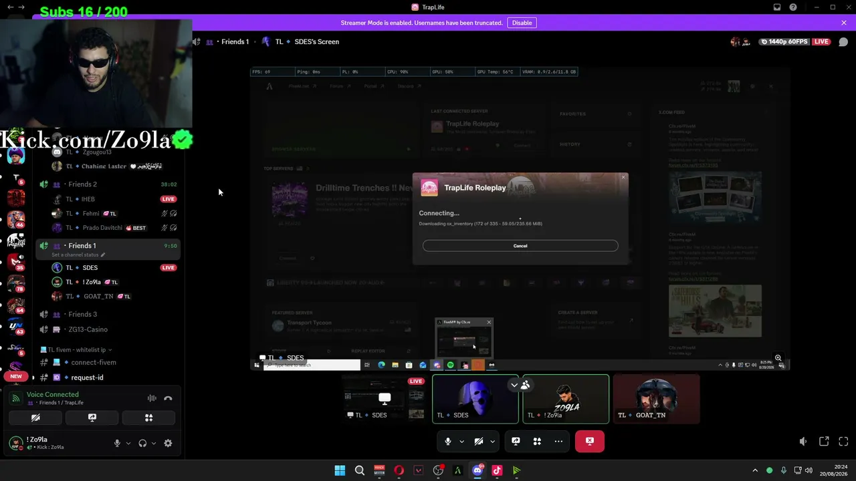
Task: Open more options in call control bar
Action: click(558, 441)
